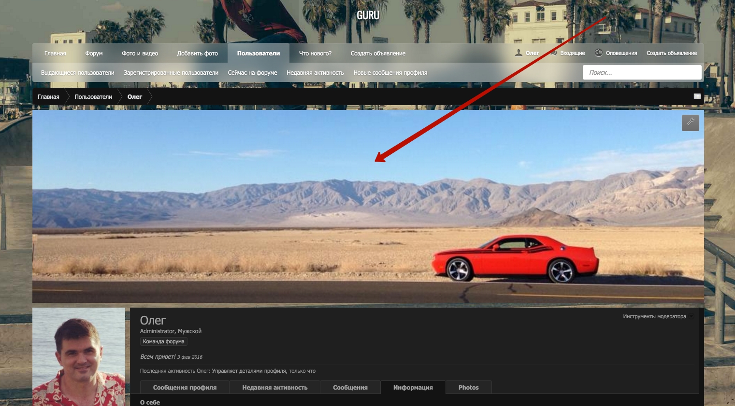Image resolution: width=735 pixels, height=406 pixels.
Task: Click the Выдающиеся пользователи link
Action: click(78, 73)
